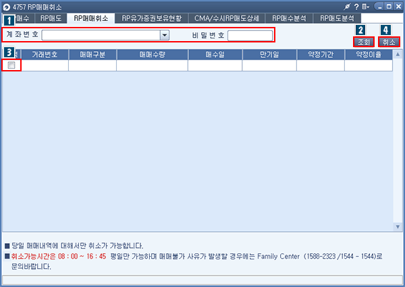Click the 매매구분 column header
The image size is (405, 287).
pos(92,55)
